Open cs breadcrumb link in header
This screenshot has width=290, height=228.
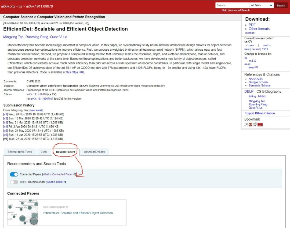tap(20, 6)
